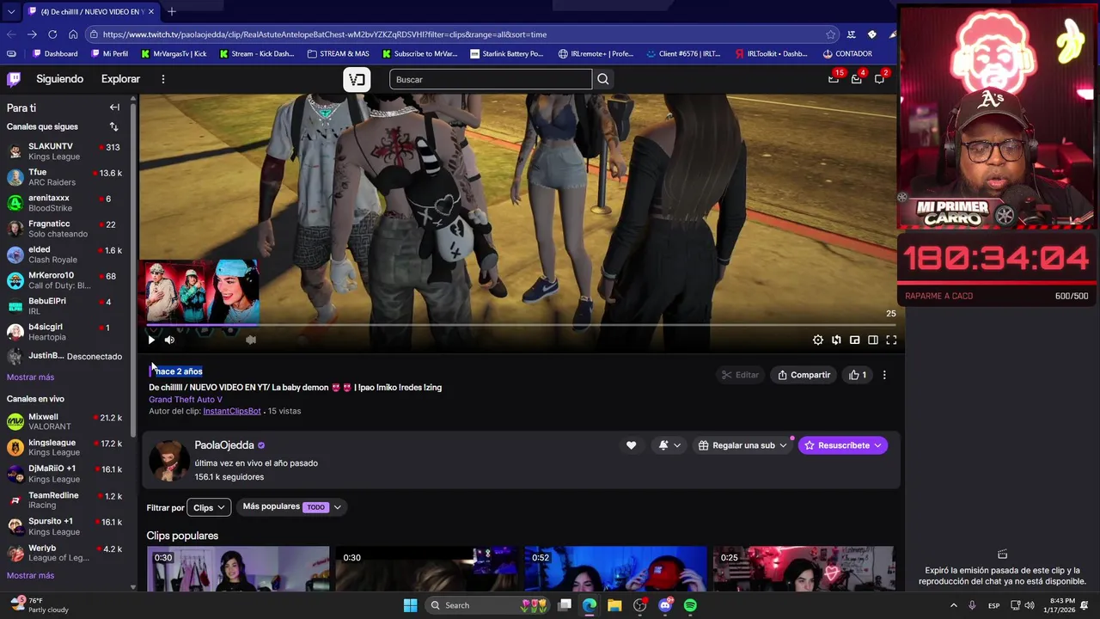Open the 0:25 popular clip thumbnail

point(804,569)
